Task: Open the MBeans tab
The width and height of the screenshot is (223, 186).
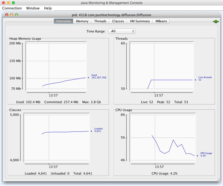Action: [x=161, y=21]
